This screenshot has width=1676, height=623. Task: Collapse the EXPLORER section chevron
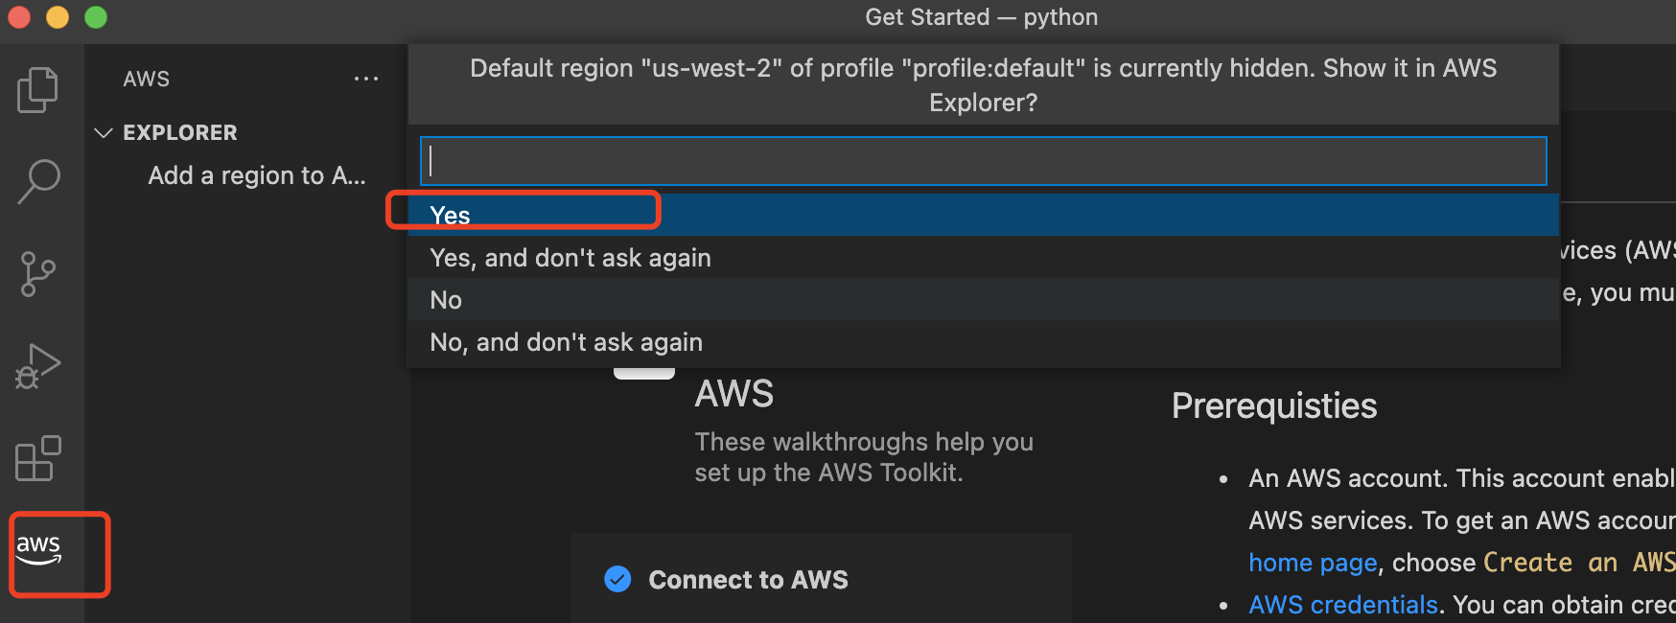(x=104, y=132)
